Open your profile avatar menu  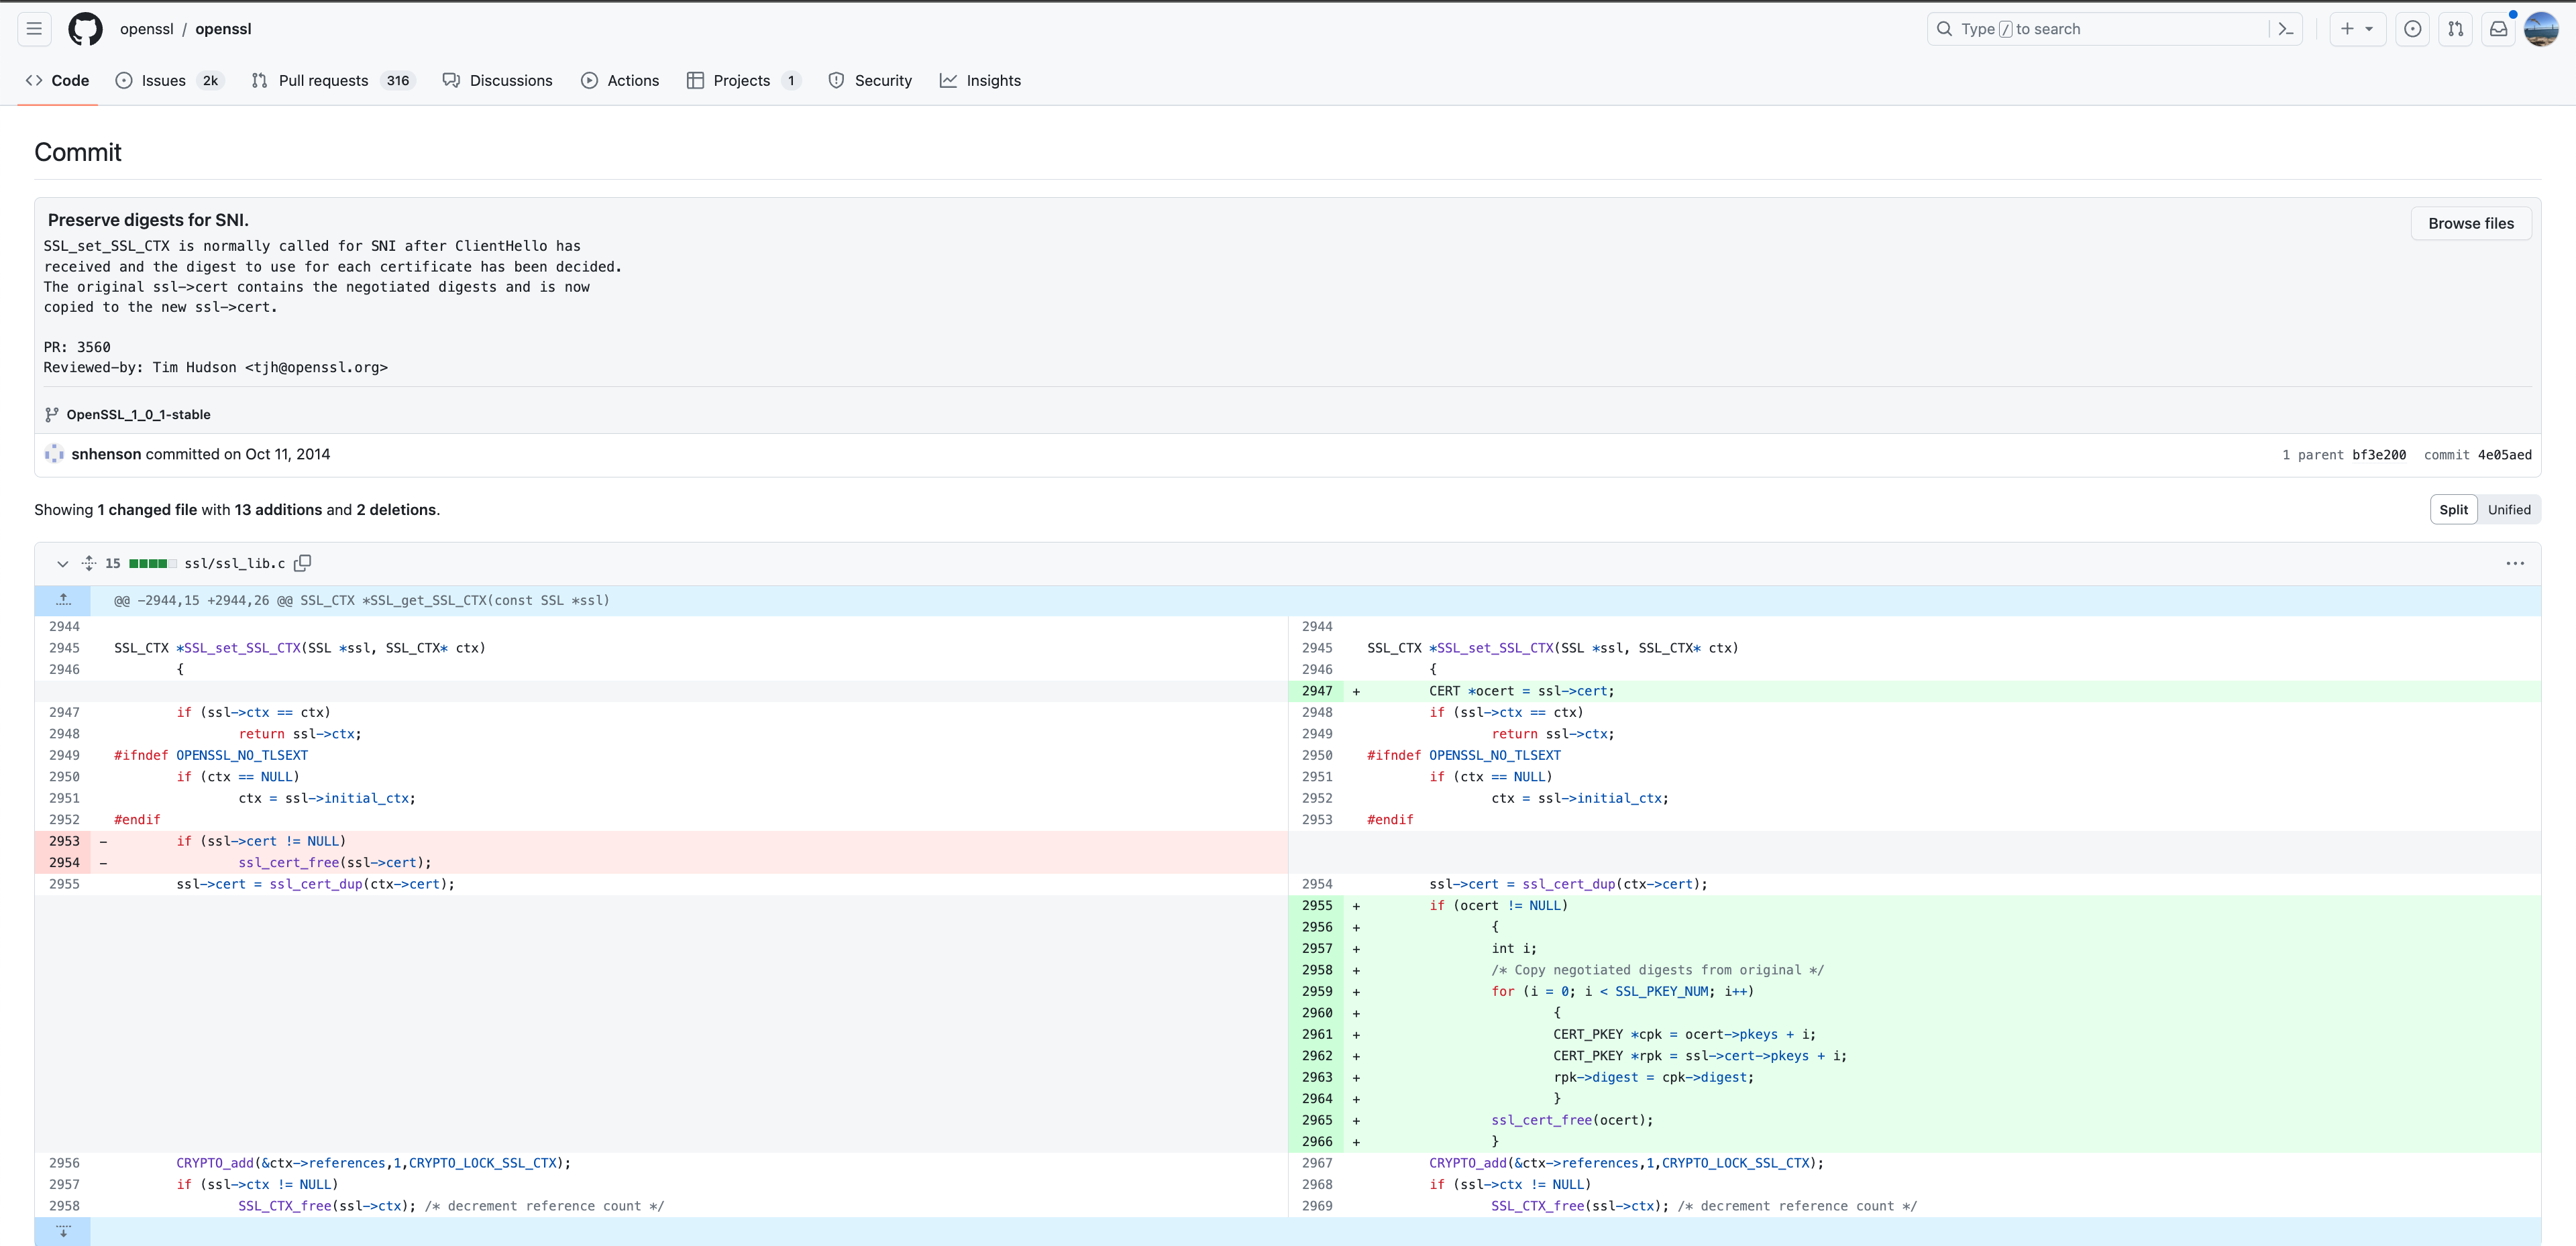coord(2541,28)
